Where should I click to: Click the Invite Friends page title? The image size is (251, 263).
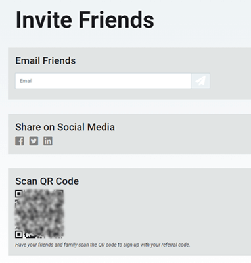pos(85,20)
